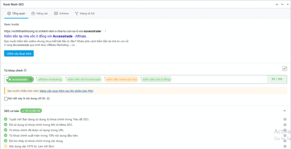Move Rank Math SEO panel up
Image resolution: width=291 pixels, height=149 pixels.
[277, 4]
